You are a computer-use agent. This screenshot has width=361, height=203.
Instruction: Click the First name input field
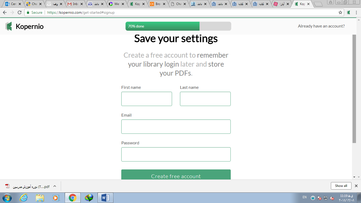pyautogui.click(x=147, y=99)
